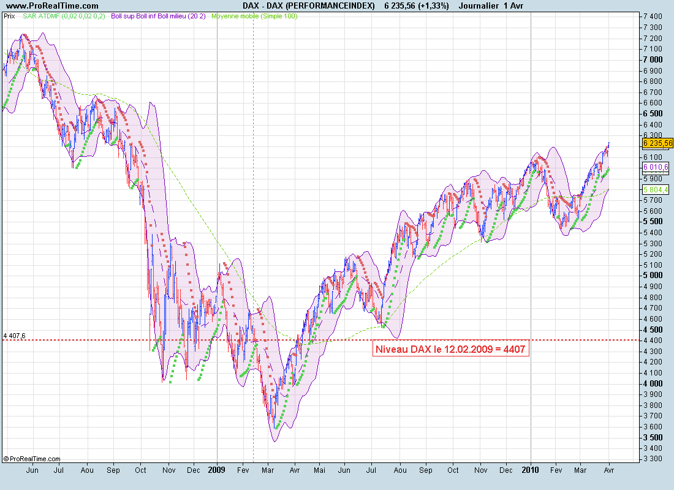The image size is (674, 490).
Task: Click the 5 200 price axis label
Action: (653, 254)
